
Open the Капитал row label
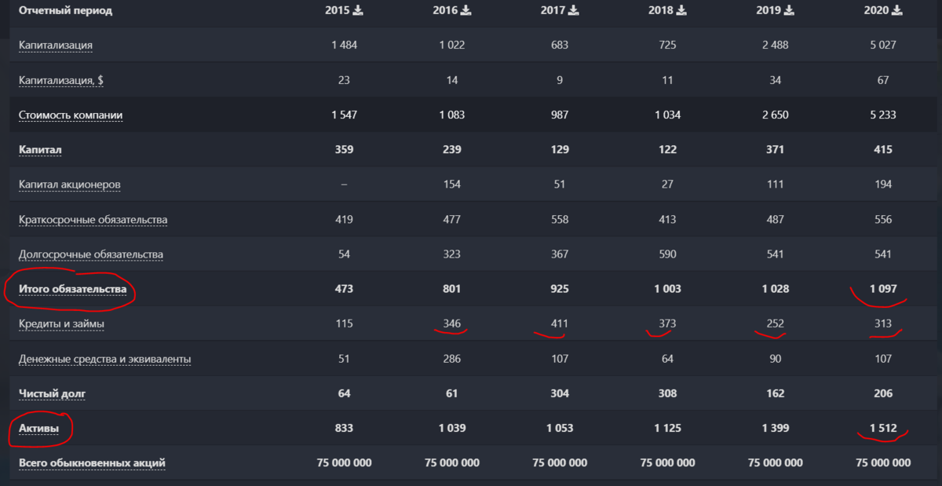pyautogui.click(x=40, y=149)
